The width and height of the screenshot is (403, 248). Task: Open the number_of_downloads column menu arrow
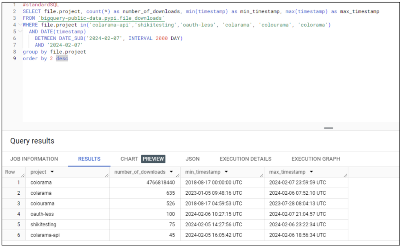(171, 172)
